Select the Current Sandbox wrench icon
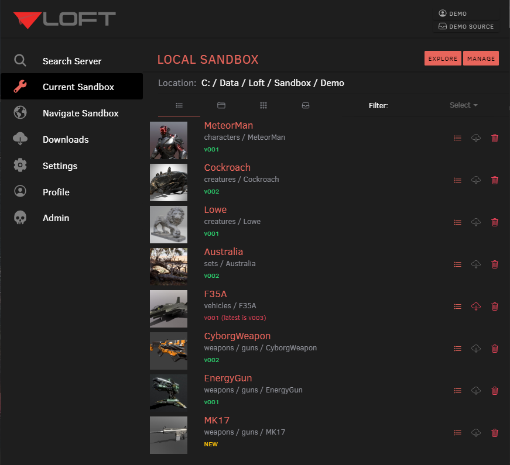This screenshot has width=510, height=465. [x=20, y=87]
